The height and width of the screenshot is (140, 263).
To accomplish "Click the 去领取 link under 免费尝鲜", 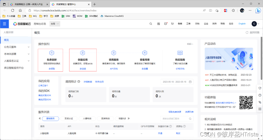I will click(x=52, y=69).
